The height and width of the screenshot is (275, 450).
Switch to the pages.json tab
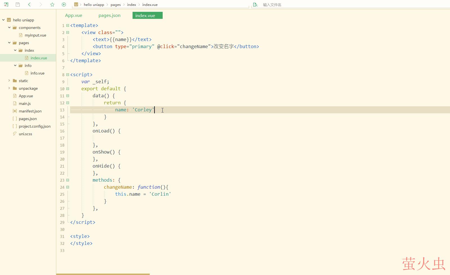109,15
